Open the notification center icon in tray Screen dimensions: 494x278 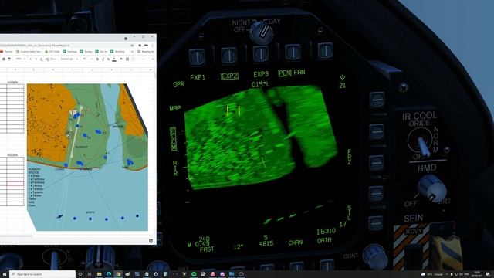point(488,274)
